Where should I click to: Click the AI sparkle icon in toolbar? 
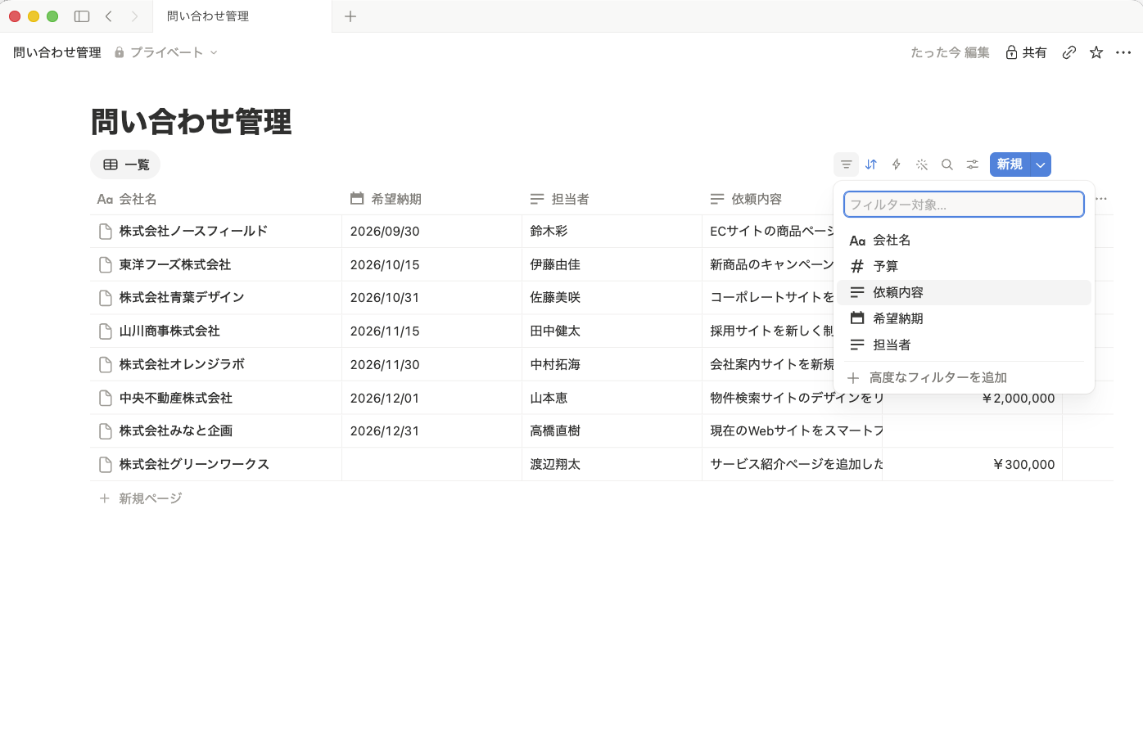922,164
